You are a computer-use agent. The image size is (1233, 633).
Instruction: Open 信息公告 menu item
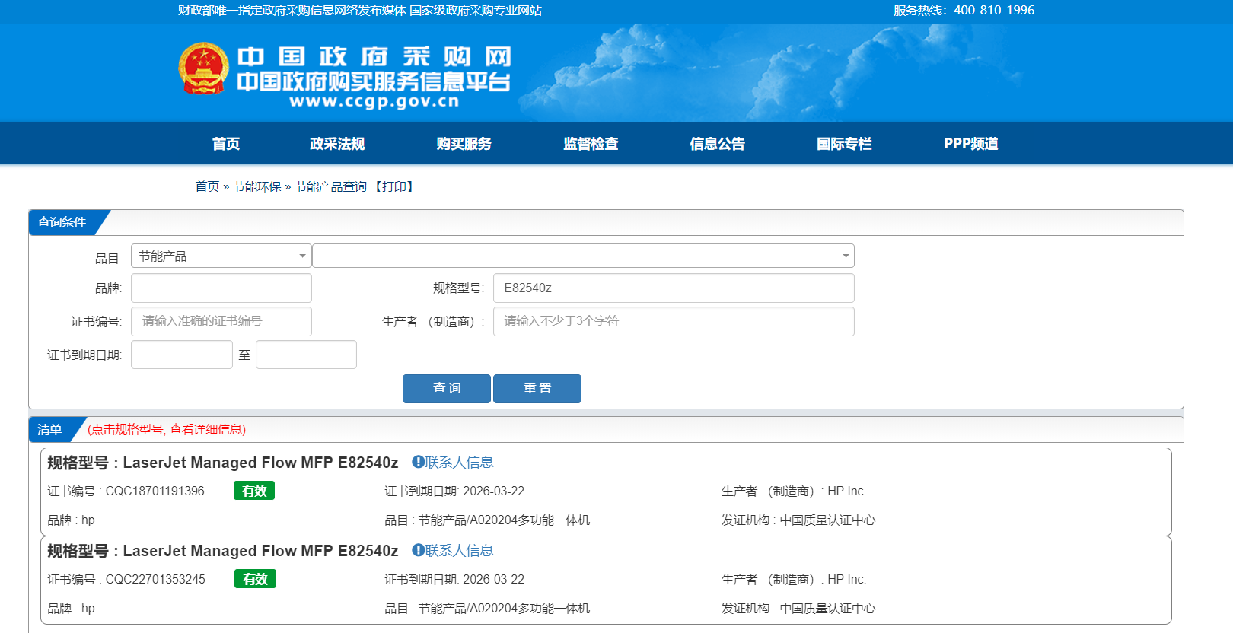[718, 144]
